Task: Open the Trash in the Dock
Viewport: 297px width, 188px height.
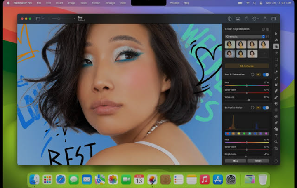Action: [x=263, y=179]
